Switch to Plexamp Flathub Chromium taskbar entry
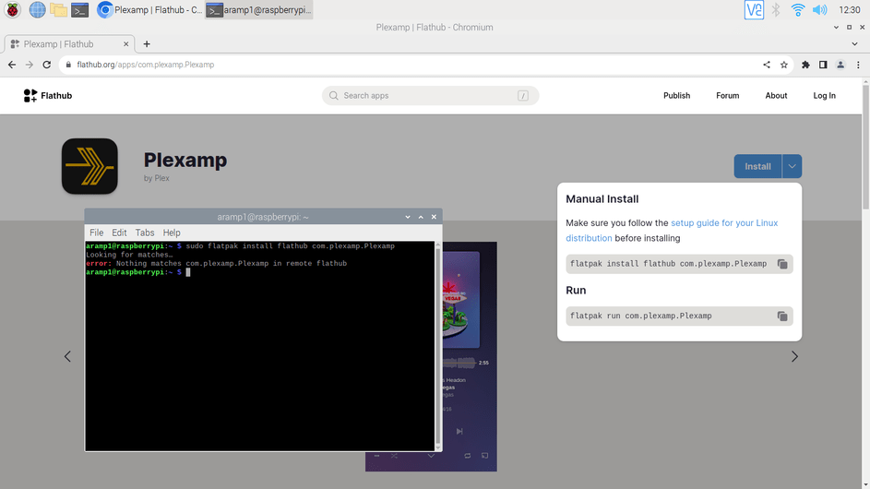This screenshot has height=489, width=870. click(x=149, y=10)
